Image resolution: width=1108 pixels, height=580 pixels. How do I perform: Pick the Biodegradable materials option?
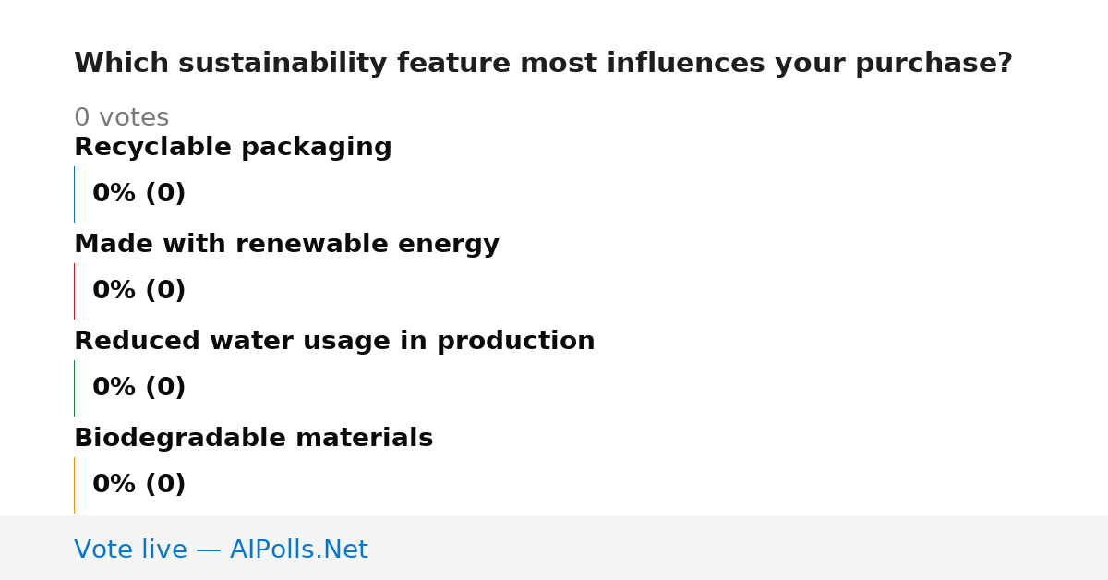point(253,439)
